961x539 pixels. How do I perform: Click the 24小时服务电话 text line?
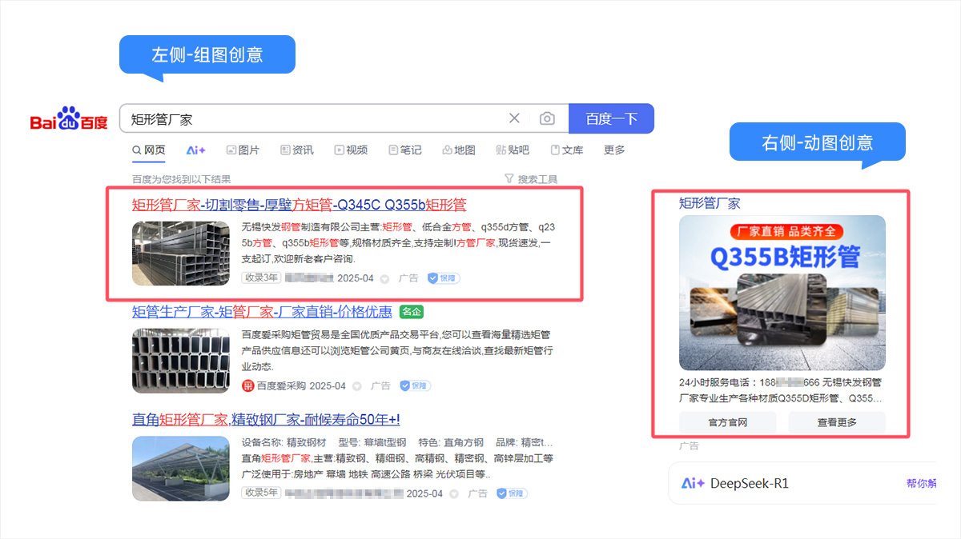(780, 383)
